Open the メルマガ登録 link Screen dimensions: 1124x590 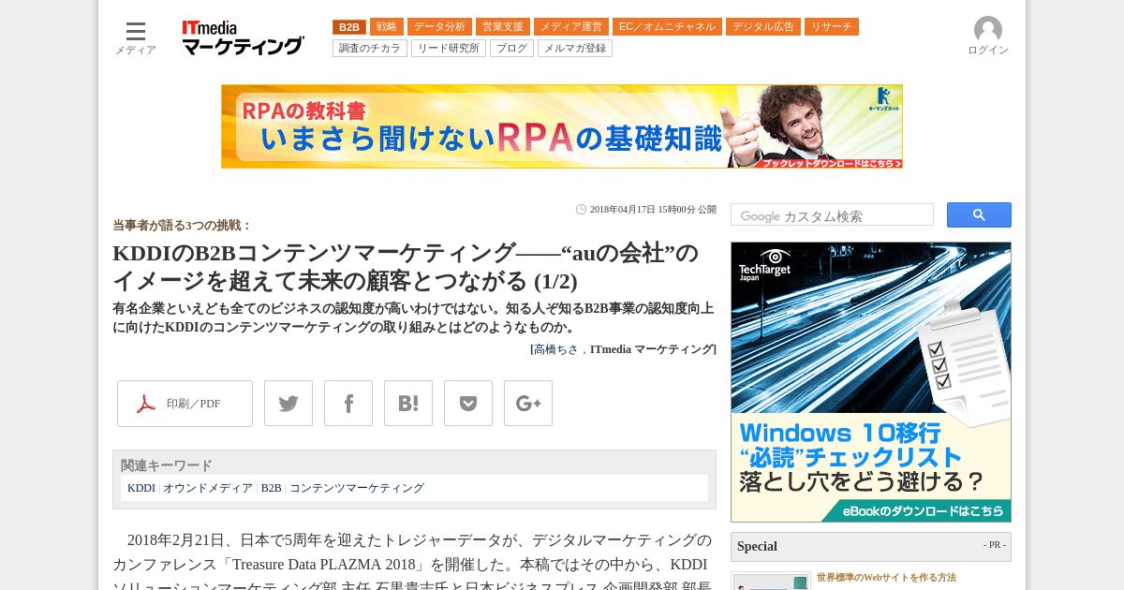click(575, 48)
